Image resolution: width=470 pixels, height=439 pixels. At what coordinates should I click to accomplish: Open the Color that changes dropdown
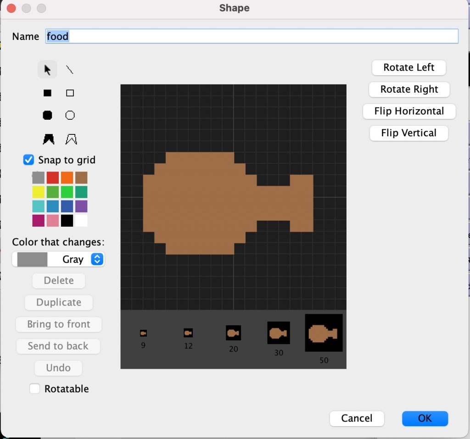pyautogui.click(x=58, y=259)
